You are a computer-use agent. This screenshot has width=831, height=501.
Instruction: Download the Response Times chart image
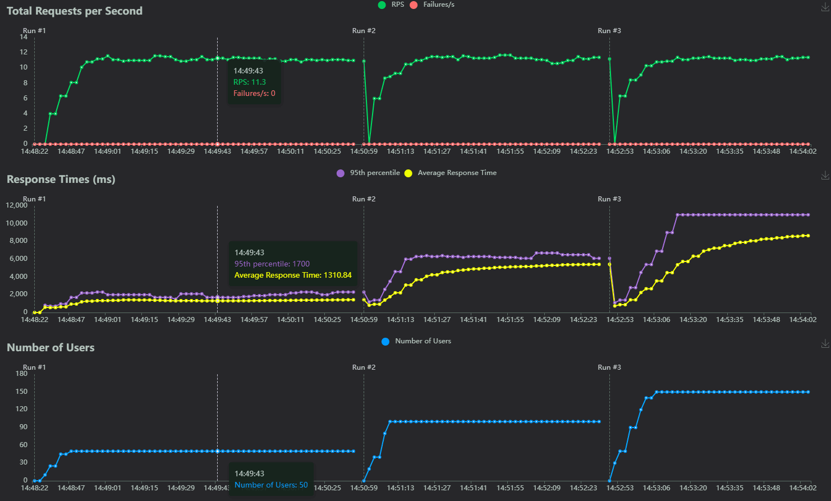click(825, 176)
